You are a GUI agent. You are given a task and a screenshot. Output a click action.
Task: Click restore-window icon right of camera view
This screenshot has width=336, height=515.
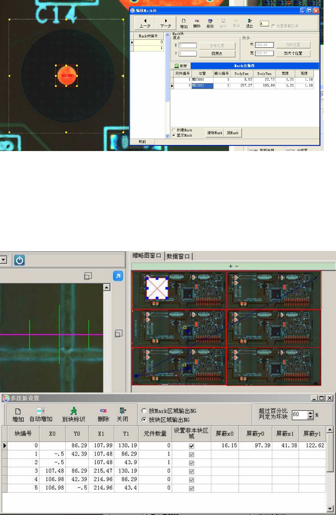pyautogui.click(x=119, y=333)
